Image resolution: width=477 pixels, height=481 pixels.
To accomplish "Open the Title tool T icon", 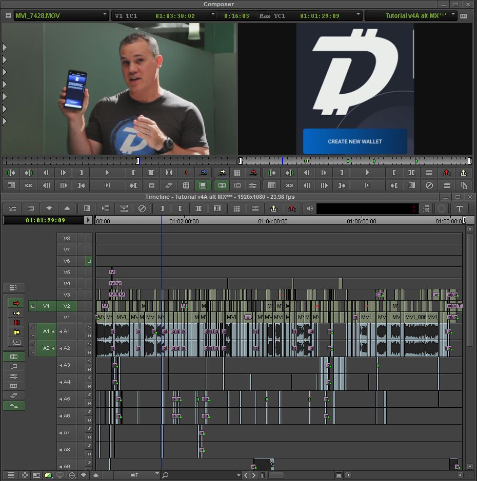I will pyautogui.click(x=459, y=208).
